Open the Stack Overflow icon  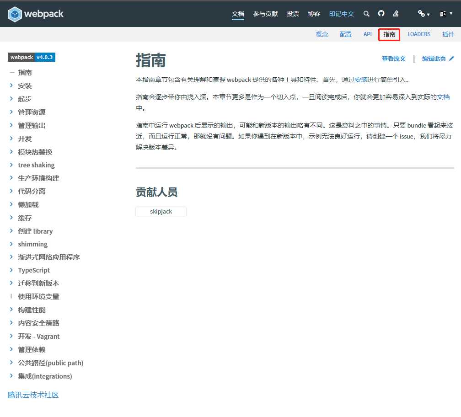[396, 14]
